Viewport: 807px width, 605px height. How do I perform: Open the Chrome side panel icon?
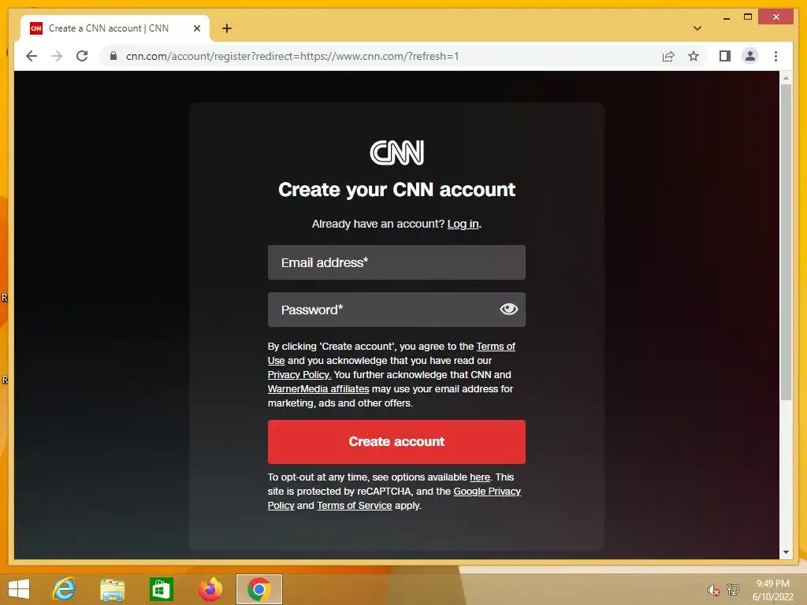[x=725, y=56]
